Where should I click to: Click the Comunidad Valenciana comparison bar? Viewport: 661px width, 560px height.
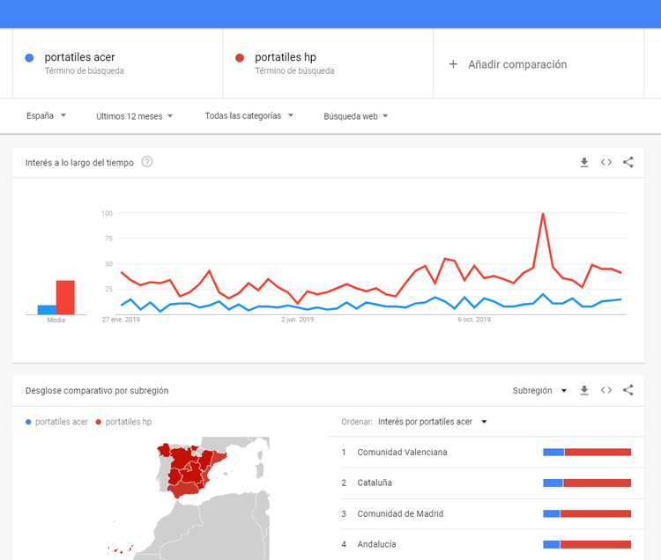(587, 453)
